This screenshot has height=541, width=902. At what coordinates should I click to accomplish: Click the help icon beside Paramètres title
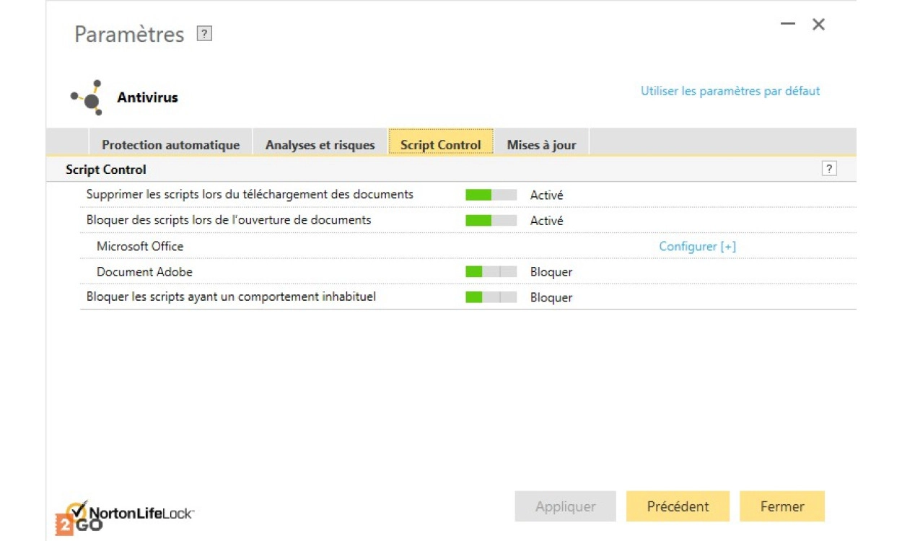click(x=205, y=34)
